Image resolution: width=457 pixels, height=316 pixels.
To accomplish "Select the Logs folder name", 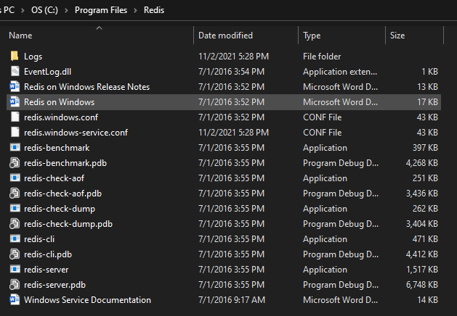I will coord(33,57).
